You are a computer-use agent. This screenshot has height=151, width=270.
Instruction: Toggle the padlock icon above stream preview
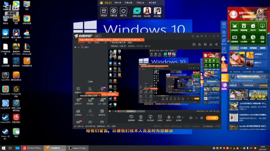[199, 44]
